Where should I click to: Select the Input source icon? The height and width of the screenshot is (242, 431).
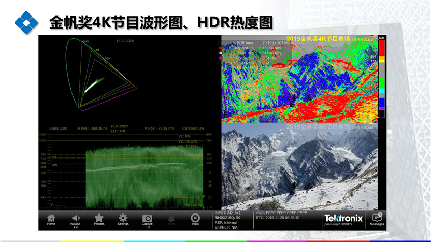point(195,219)
